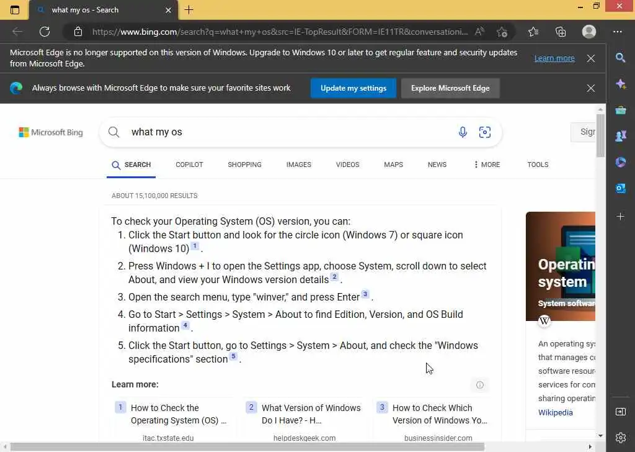Switch to the MAPS tab
The width and height of the screenshot is (635, 452).
pos(393,165)
